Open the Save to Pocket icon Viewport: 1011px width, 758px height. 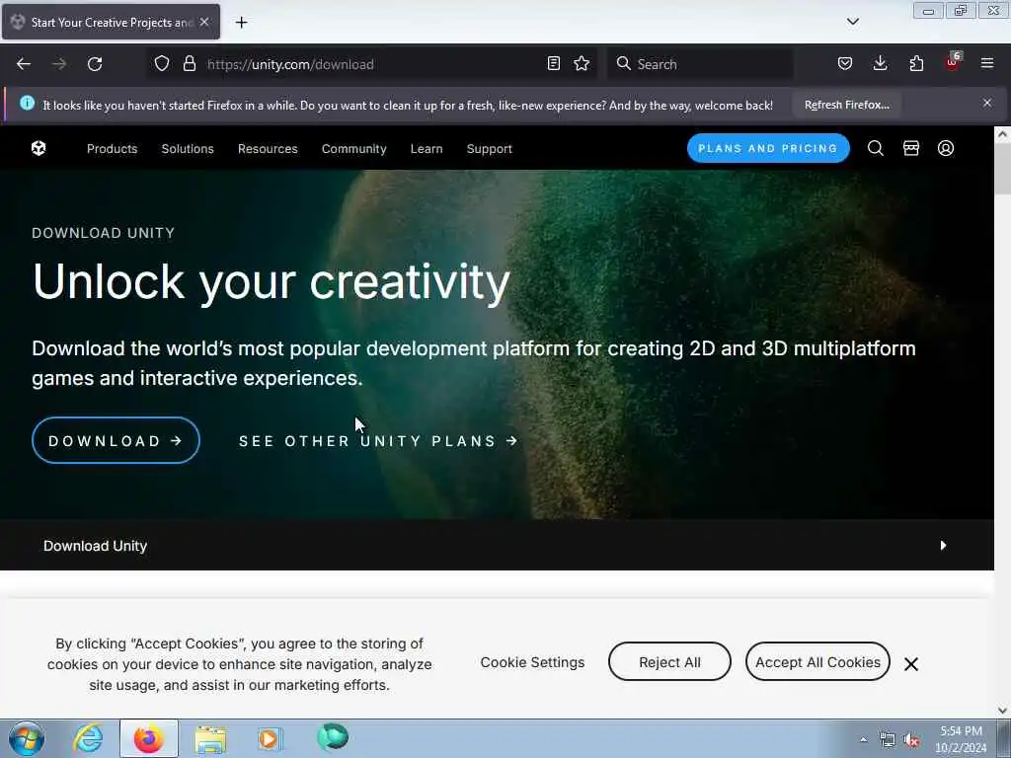[845, 63]
